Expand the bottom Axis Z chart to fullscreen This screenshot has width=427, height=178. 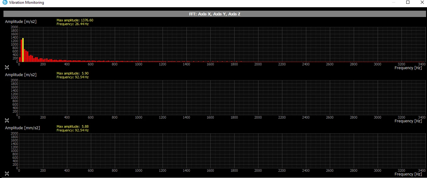[7, 174]
